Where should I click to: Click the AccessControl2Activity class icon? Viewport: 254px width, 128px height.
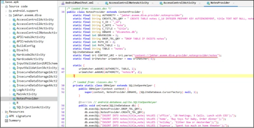pyautogui.click(x=14, y=24)
